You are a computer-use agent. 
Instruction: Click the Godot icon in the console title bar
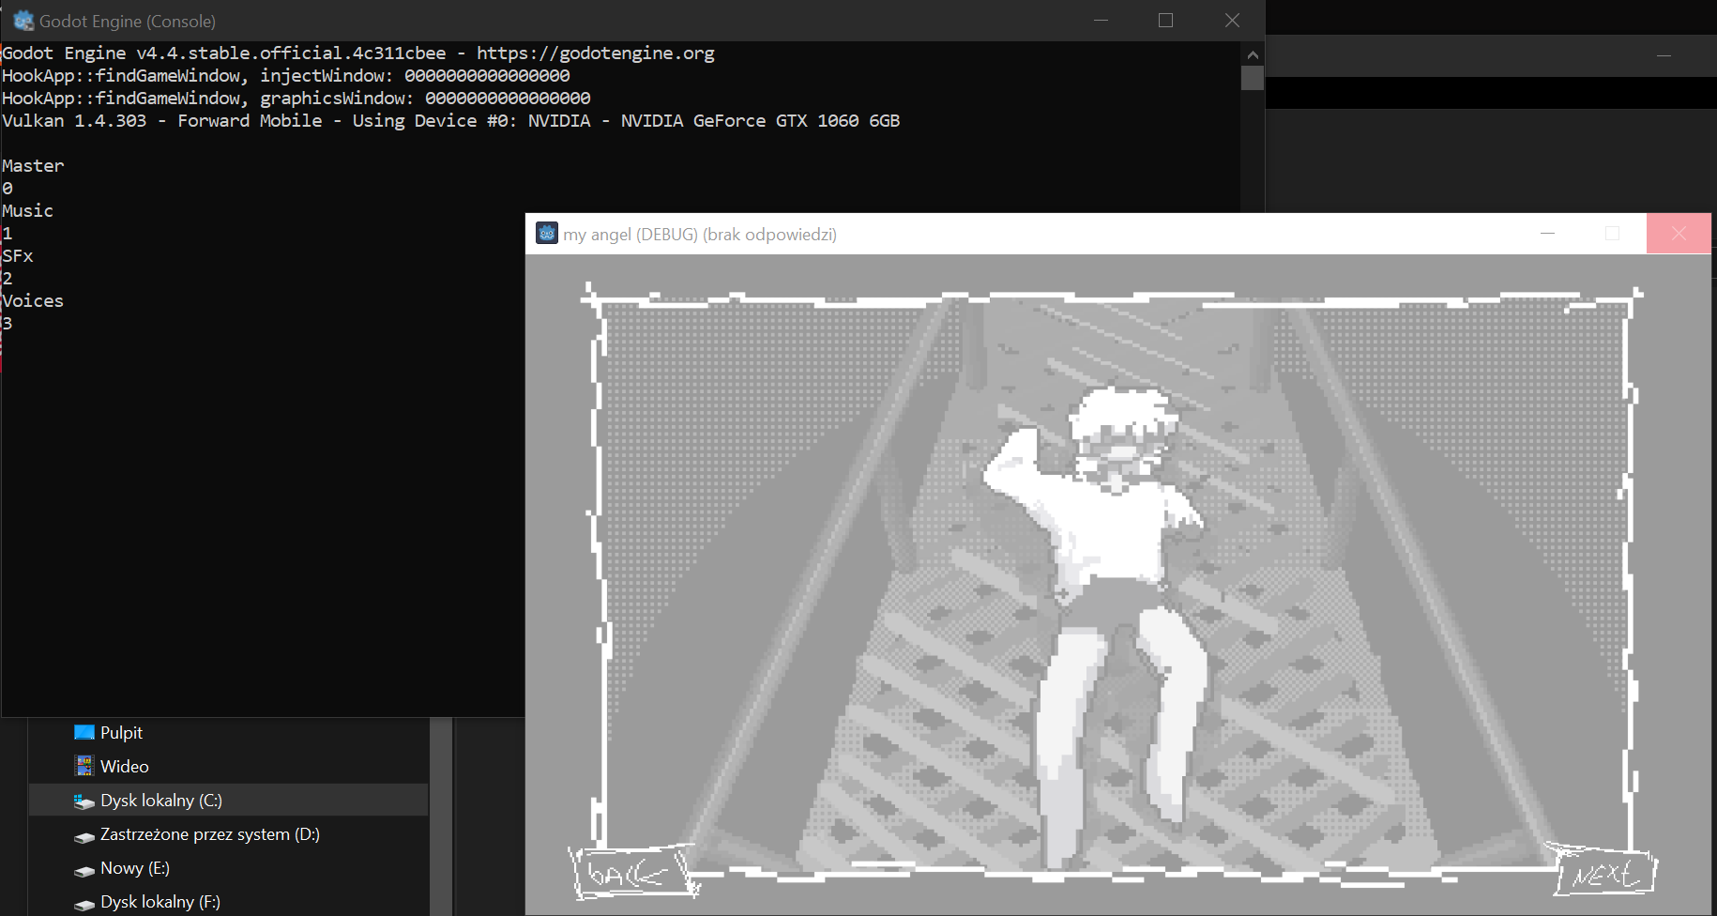point(23,21)
